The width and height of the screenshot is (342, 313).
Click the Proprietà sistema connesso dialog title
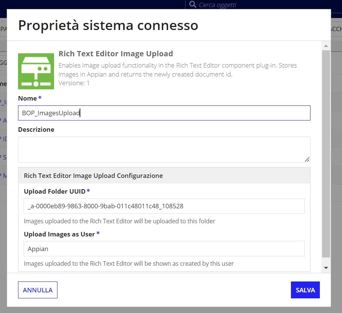(108, 26)
